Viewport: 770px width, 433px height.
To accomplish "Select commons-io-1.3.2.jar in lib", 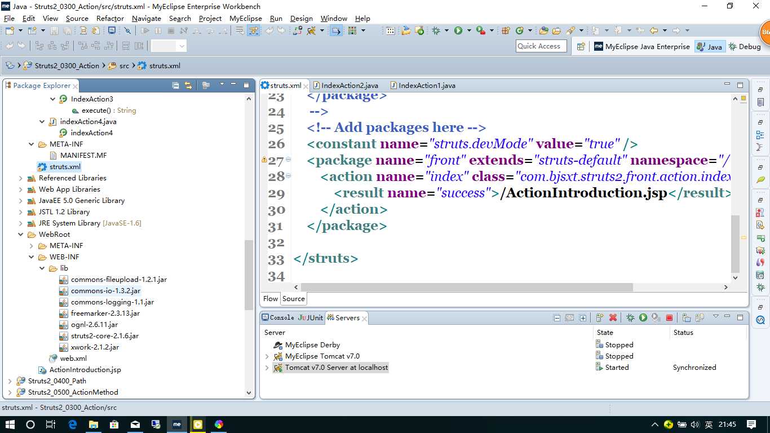I will click(105, 291).
